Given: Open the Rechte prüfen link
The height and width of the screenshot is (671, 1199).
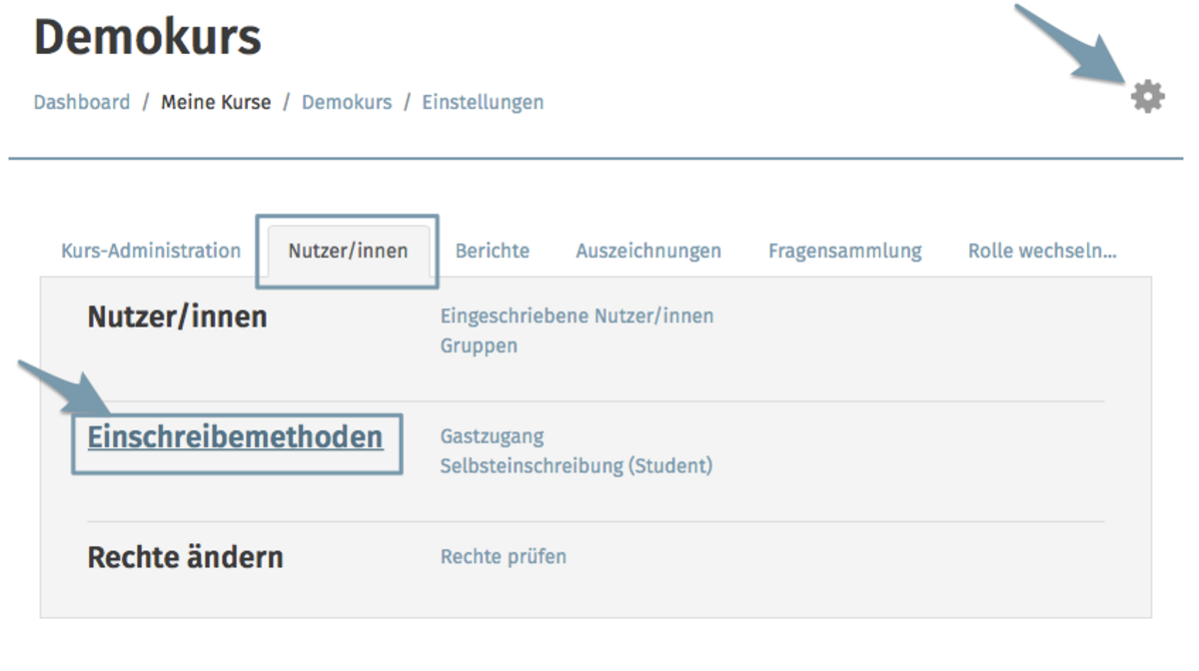Looking at the screenshot, I should point(504,556).
